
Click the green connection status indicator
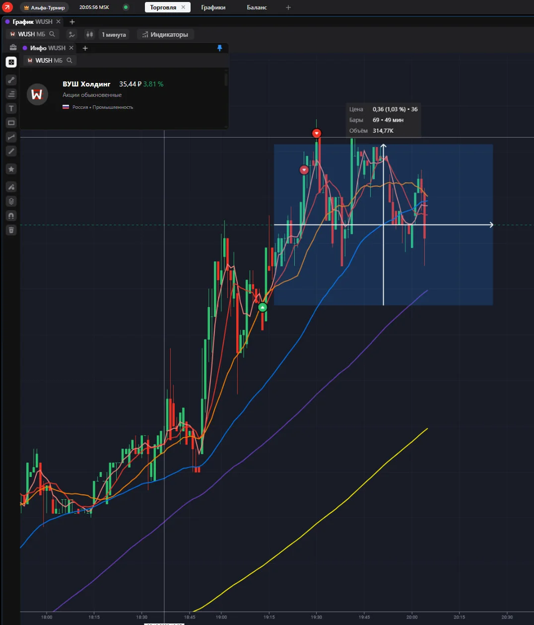[126, 7]
